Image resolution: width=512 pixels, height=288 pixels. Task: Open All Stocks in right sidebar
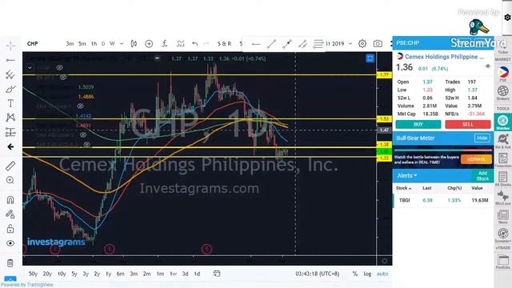click(x=503, y=179)
